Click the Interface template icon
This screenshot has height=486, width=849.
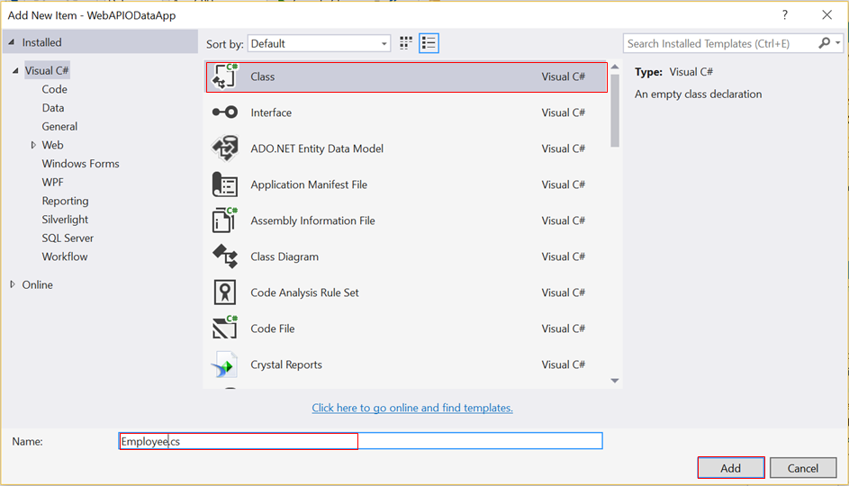point(224,112)
